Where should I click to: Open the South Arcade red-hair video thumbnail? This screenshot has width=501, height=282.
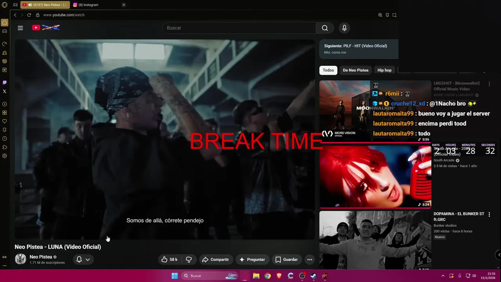pyautogui.click(x=375, y=177)
